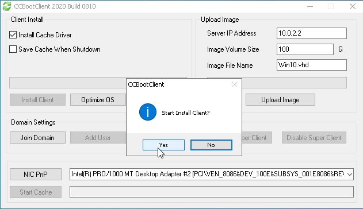Click the CCBootClient app icon in title bar
363x209 pixels.
point(7,6)
